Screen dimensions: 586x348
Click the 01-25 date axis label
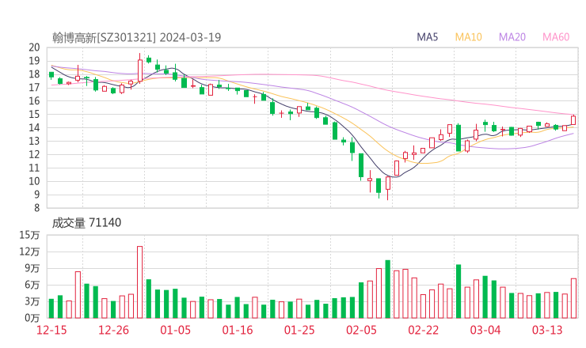coord(299,330)
